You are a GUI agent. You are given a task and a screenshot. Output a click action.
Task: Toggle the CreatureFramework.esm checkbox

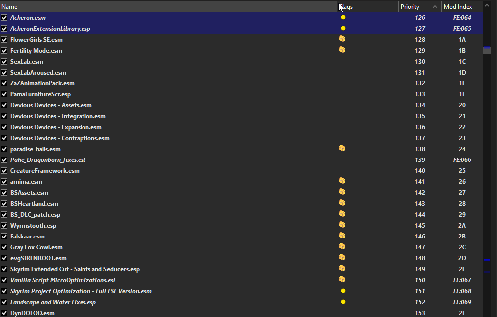pyautogui.click(x=4, y=171)
